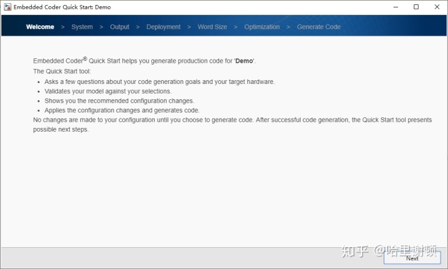Click the Embedded Coder window title icon
448x269 pixels.
pos(7,7)
